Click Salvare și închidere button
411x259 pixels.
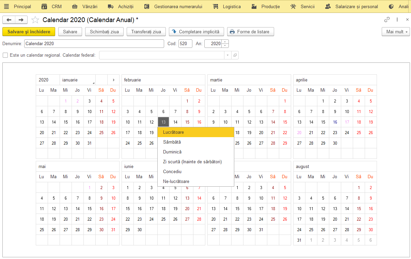click(x=29, y=32)
